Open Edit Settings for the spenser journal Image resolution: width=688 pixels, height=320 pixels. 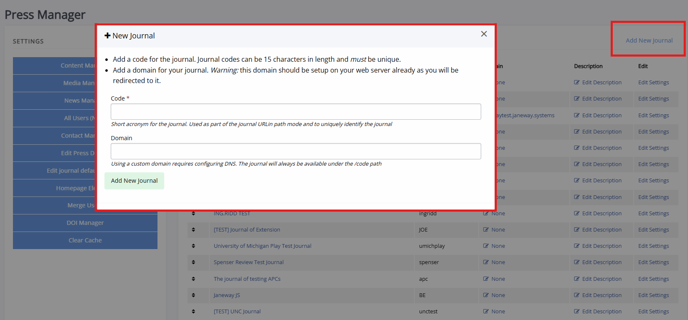click(x=654, y=262)
